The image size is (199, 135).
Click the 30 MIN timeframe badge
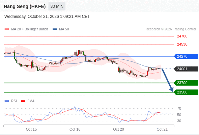pyautogui.click(x=57, y=6)
